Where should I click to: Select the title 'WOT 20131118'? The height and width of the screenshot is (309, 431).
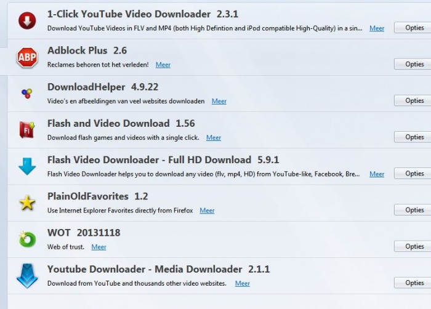click(x=84, y=233)
